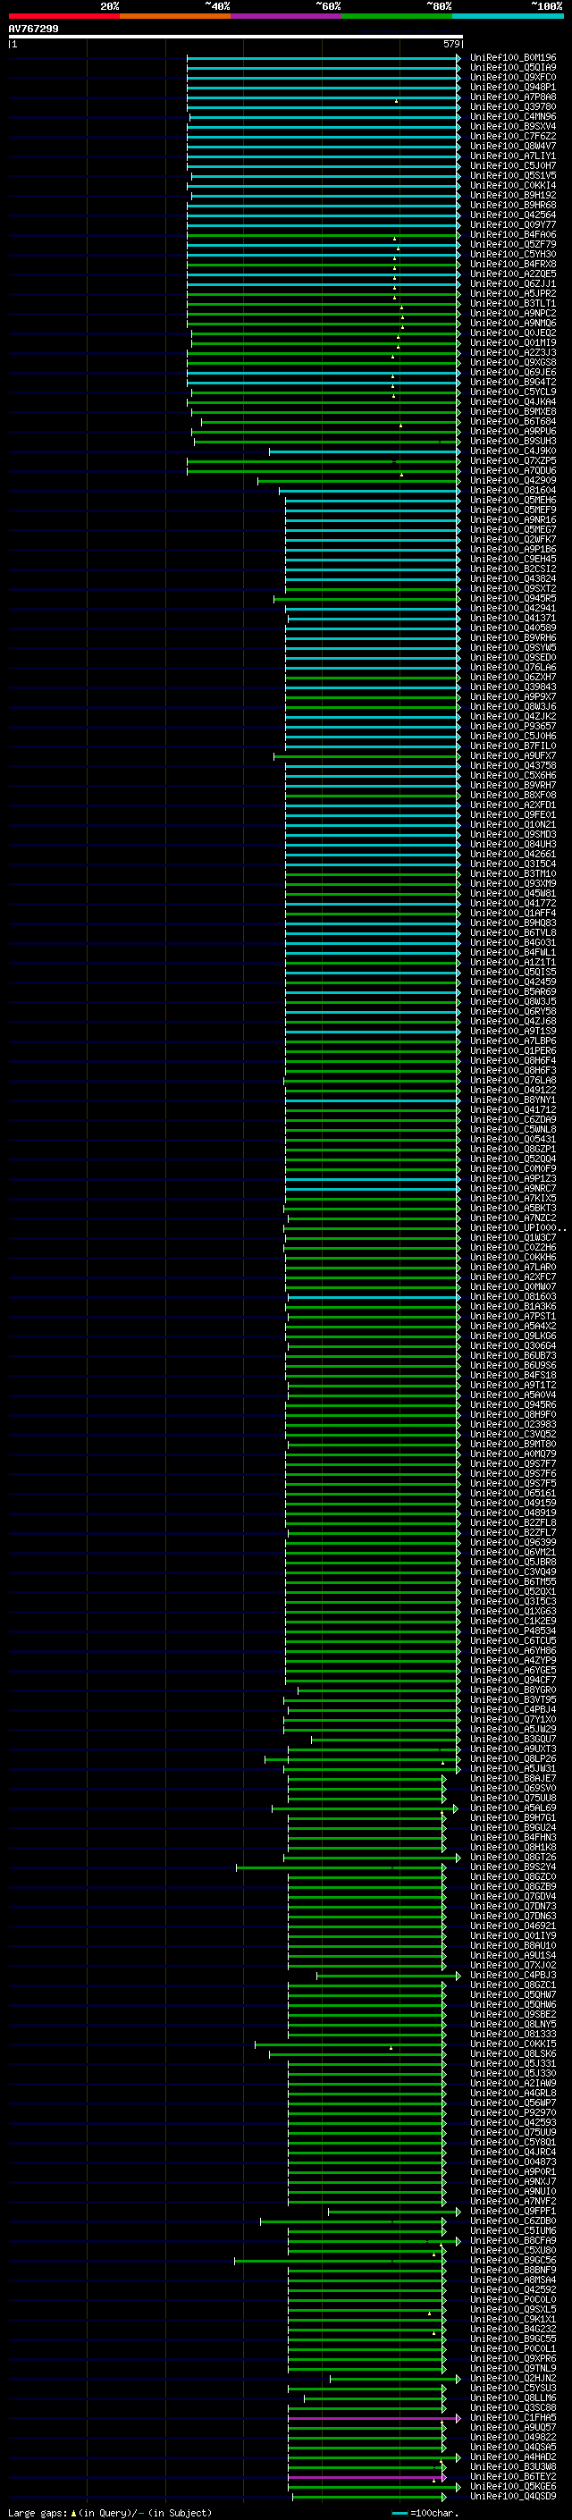Select UniRef100_C4J9K0 label

[513, 451]
